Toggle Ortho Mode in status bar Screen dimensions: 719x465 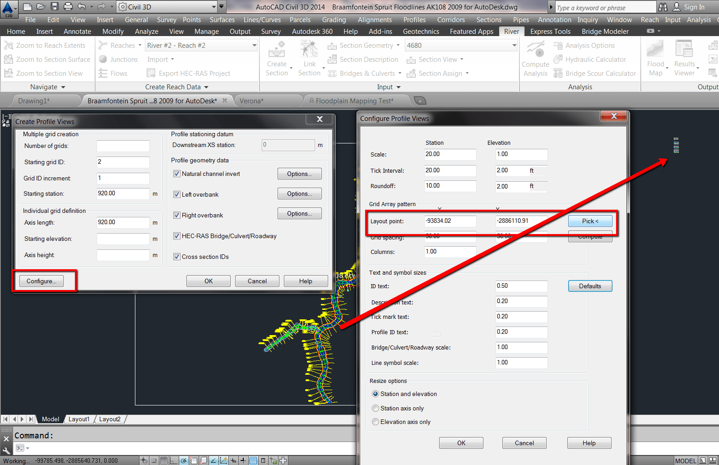click(x=174, y=460)
